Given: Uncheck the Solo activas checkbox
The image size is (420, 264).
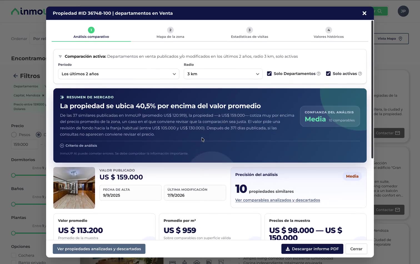Looking at the screenshot, I should click(328, 74).
